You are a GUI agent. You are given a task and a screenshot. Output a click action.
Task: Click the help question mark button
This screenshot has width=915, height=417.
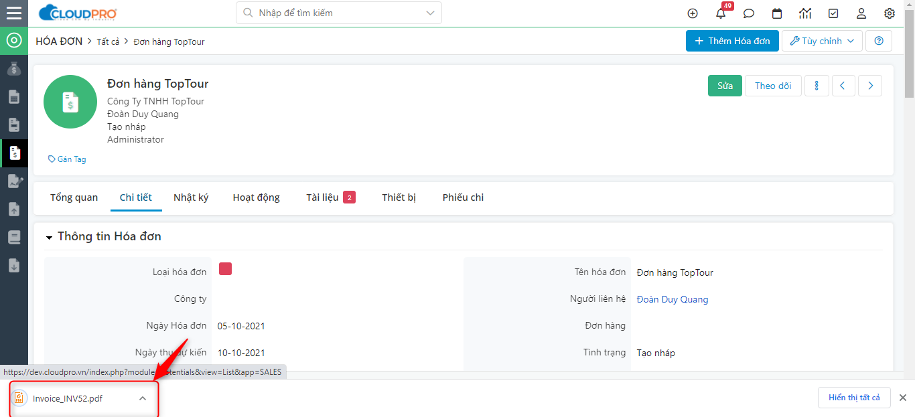[x=879, y=41]
